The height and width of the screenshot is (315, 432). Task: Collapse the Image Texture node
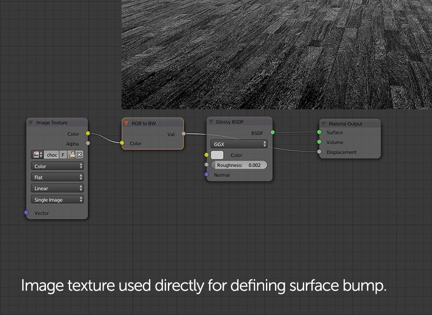pyautogui.click(x=31, y=123)
